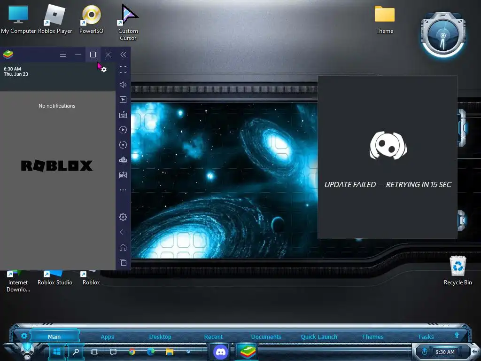
Task: Click the left arrow at taskbar's end
Action: point(475,351)
